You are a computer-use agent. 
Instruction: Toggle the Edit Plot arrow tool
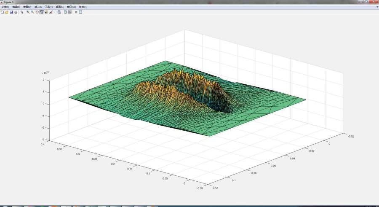click(22, 12)
